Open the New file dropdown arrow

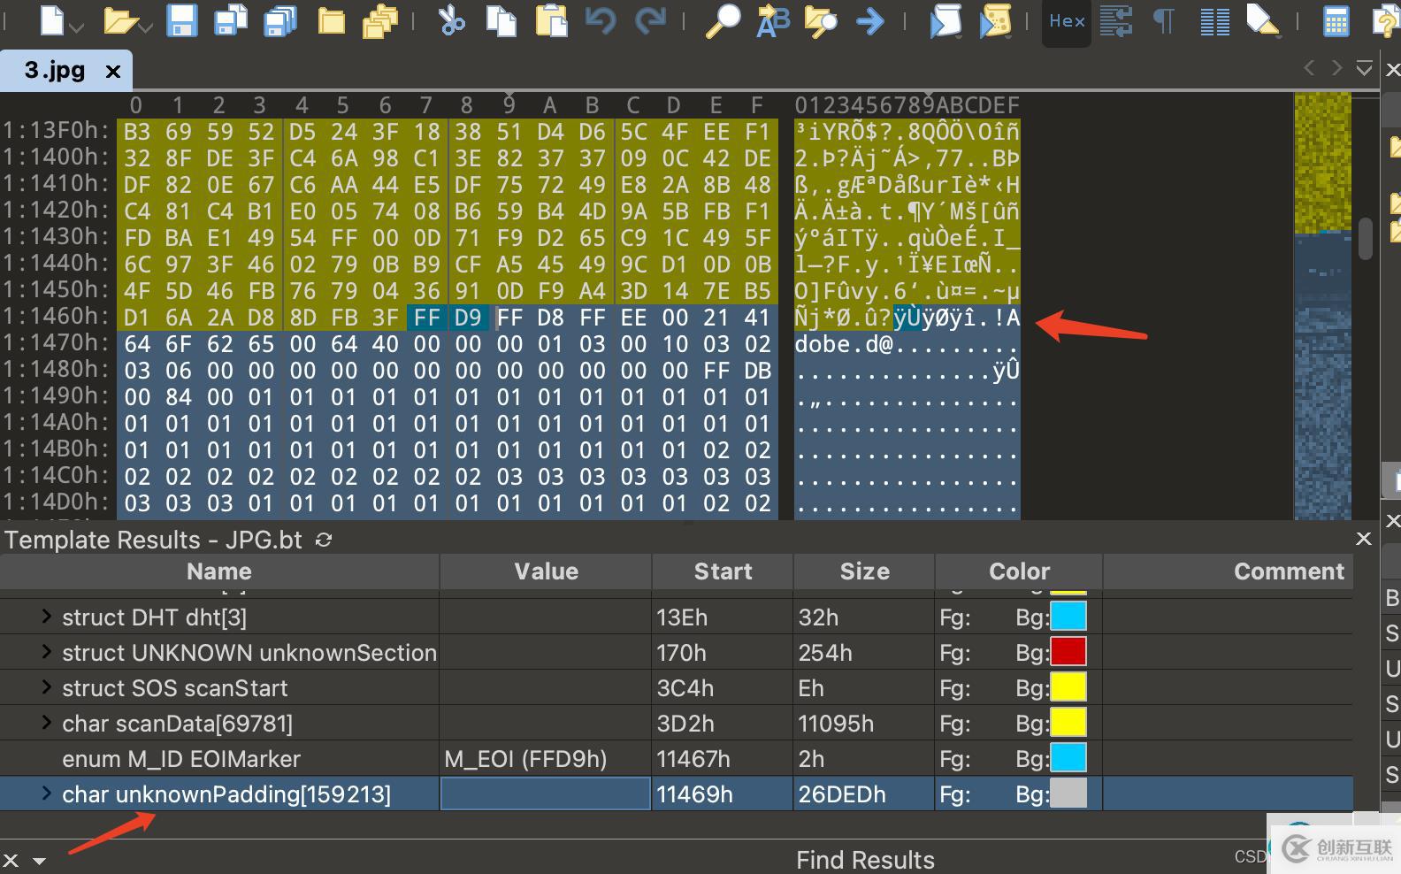point(78,27)
